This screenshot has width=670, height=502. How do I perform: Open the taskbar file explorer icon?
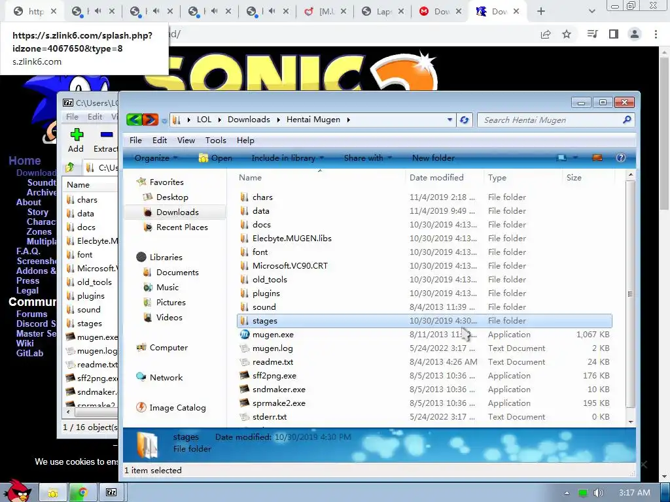(x=53, y=493)
